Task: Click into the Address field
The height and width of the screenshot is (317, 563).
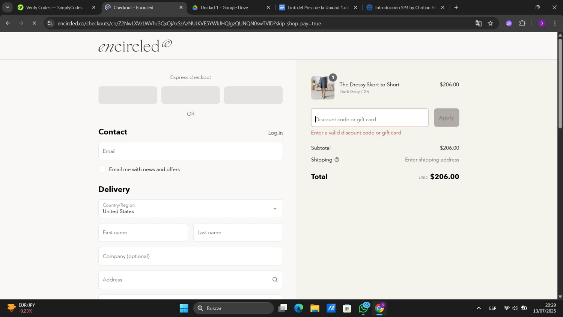Action: pyautogui.click(x=191, y=280)
